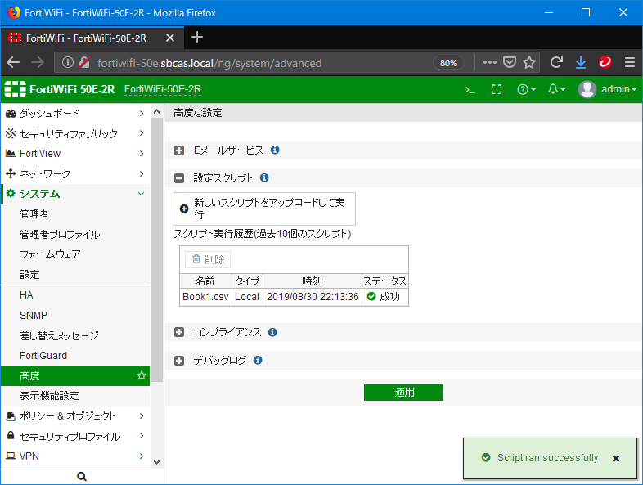Click the FortiWiFi logo icon
Screen dimensions: 643x485
click(x=16, y=89)
